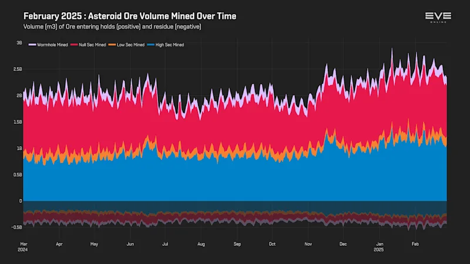Click the red Null Sec legend swatch
The height and width of the screenshot is (264, 470).
tap(74, 45)
